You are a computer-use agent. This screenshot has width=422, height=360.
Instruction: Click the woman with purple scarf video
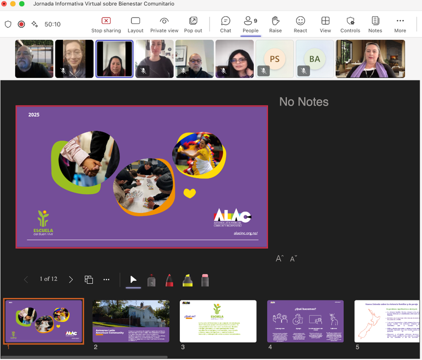click(370, 59)
